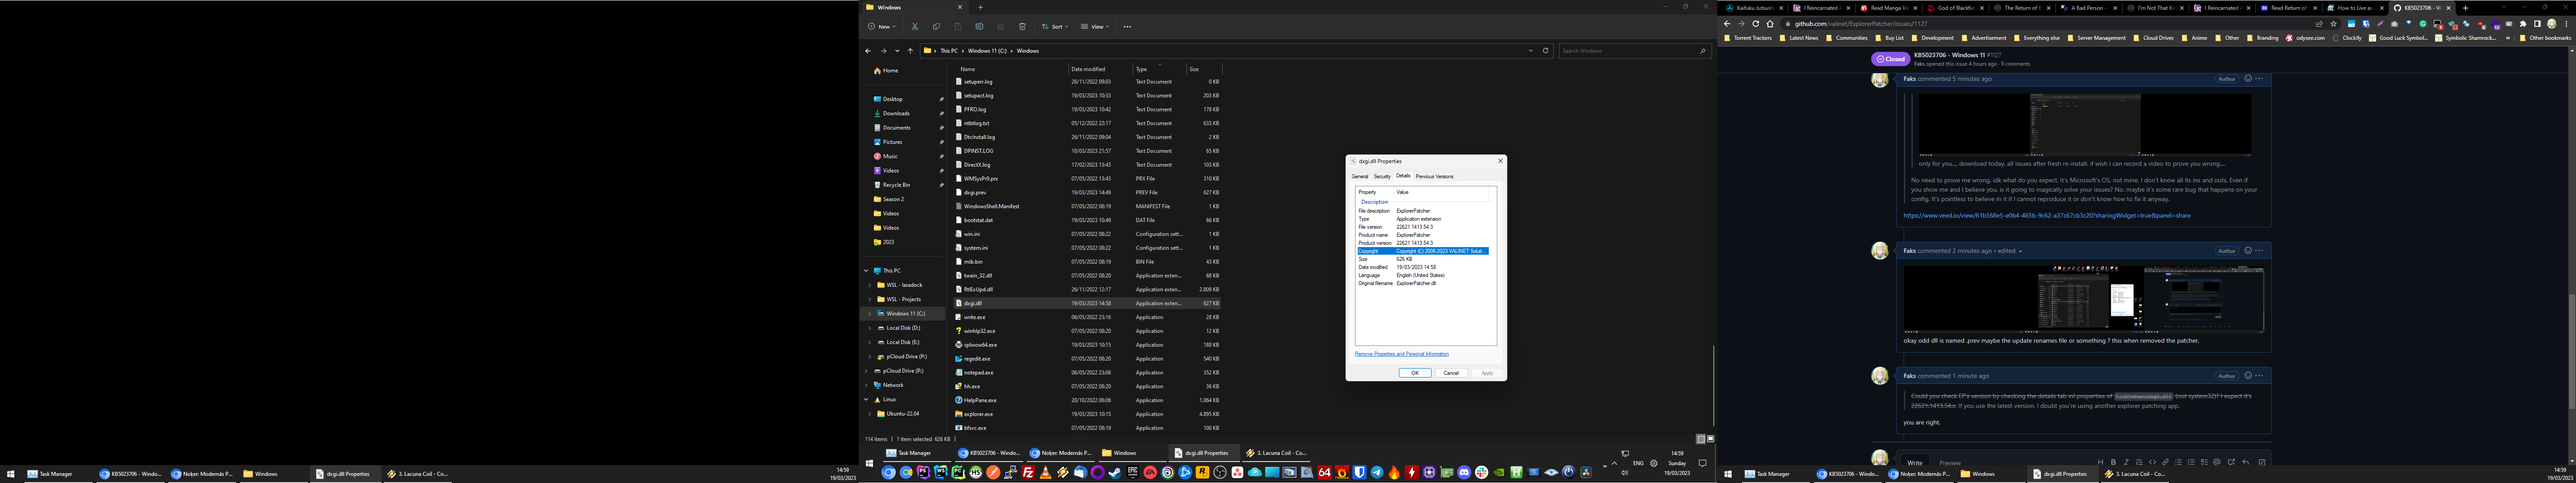Viewport: 2576px width, 483px height.
Task: Delete the selected file via trash icon
Action: coord(1022,27)
